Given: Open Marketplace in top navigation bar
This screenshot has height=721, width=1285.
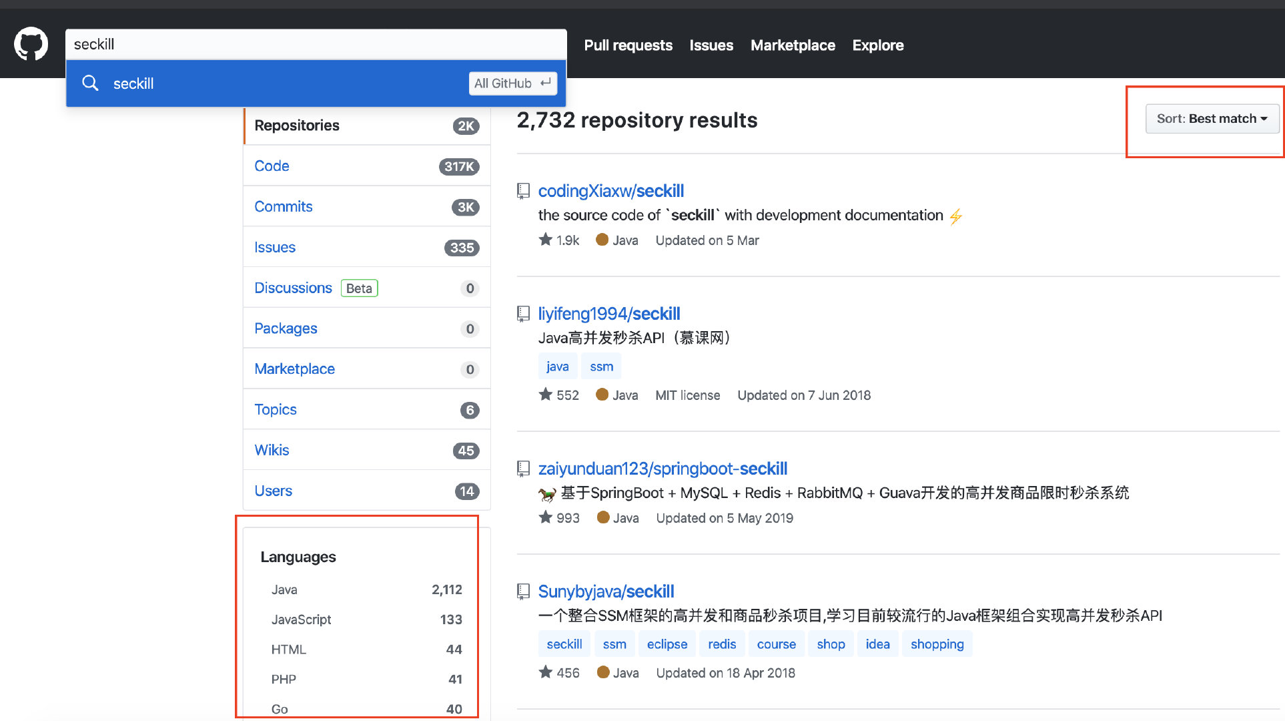Looking at the screenshot, I should 793,45.
